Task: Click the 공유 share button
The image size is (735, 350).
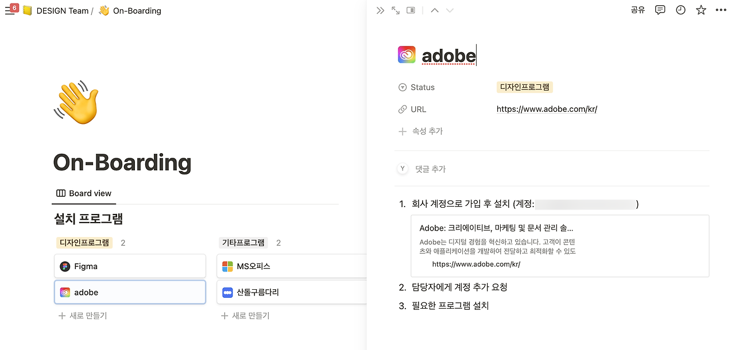Action: [638, 10]
